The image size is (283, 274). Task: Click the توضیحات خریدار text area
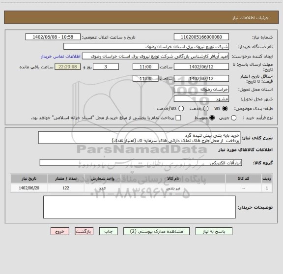click(140, 207)
